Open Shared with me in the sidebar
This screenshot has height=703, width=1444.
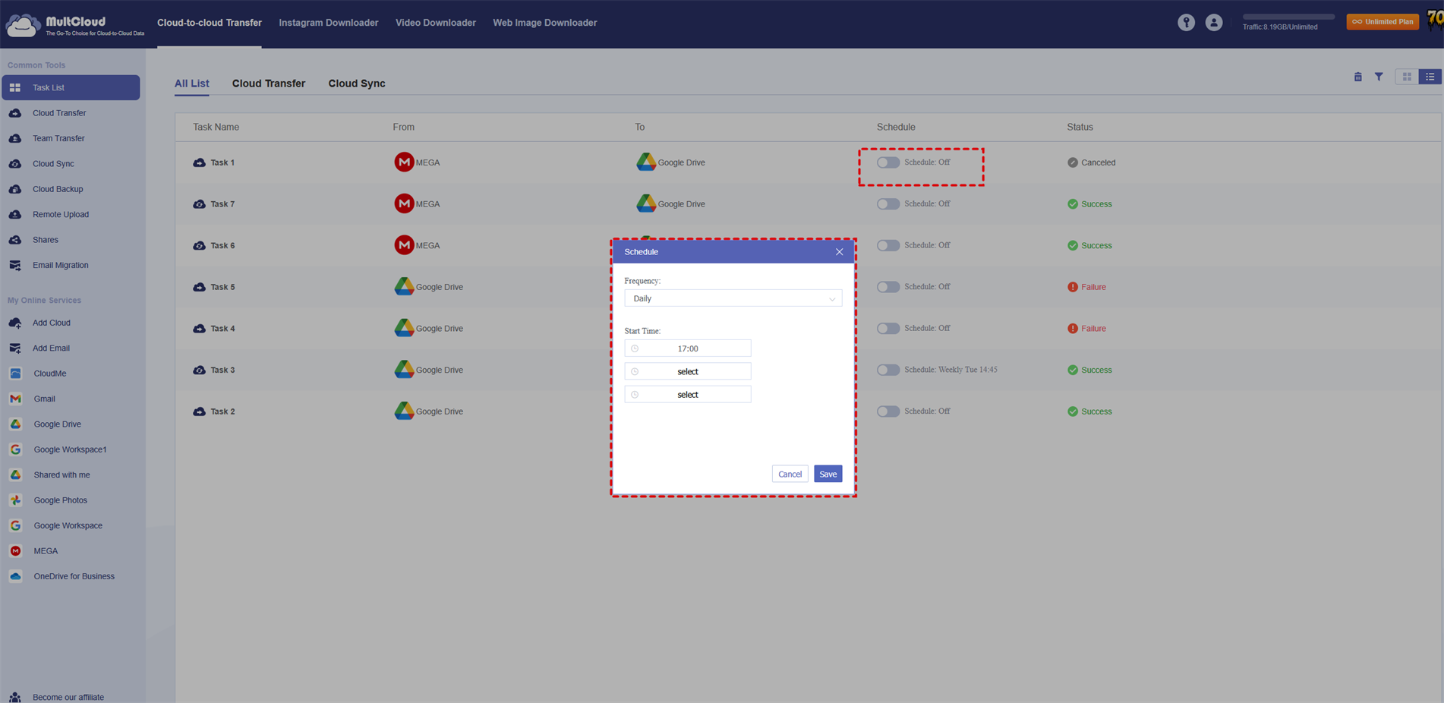(61, 475)
